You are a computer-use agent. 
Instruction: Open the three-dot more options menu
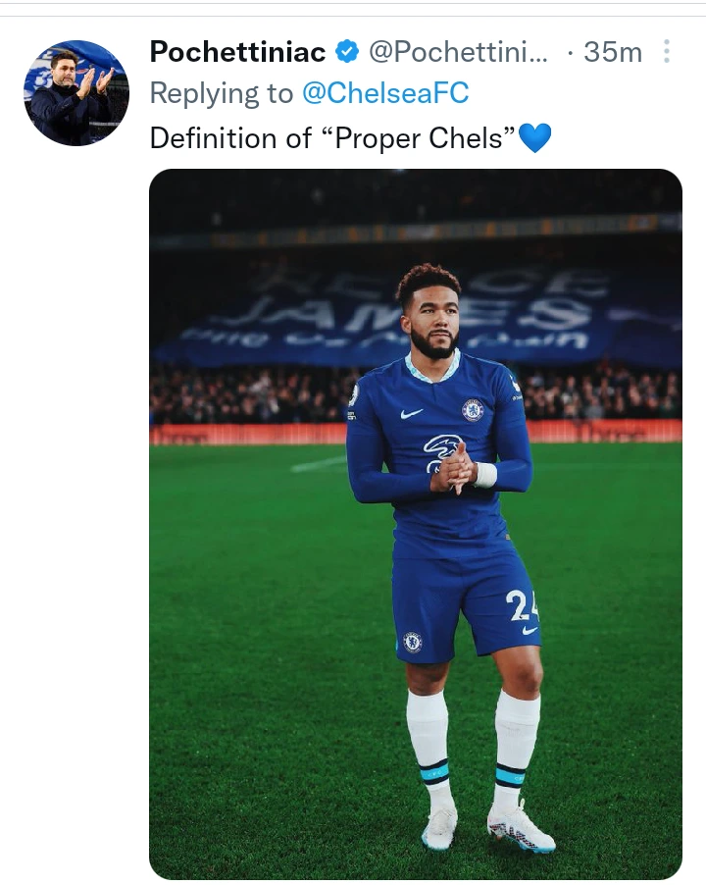coord(667,52)
